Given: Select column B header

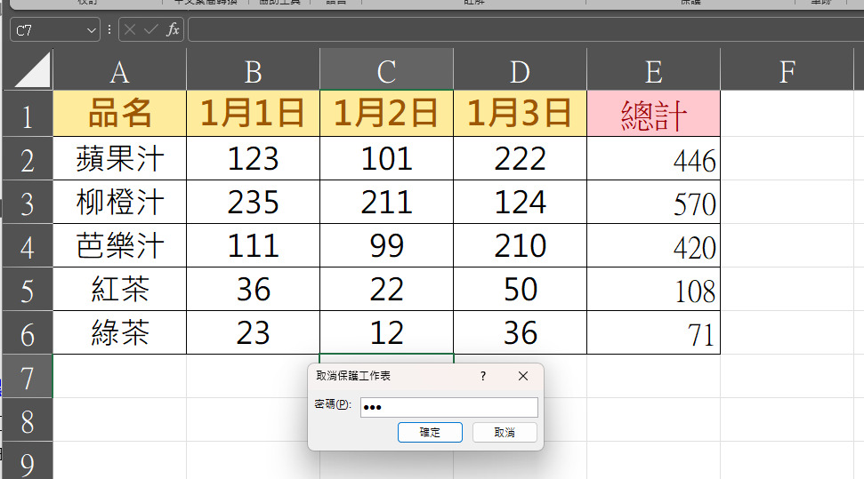Looking at the screenshot, I should 253,69.
